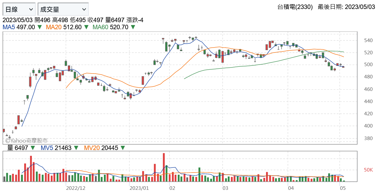
Task: Click the 380 price axis label
Action: tap(368, 138)
